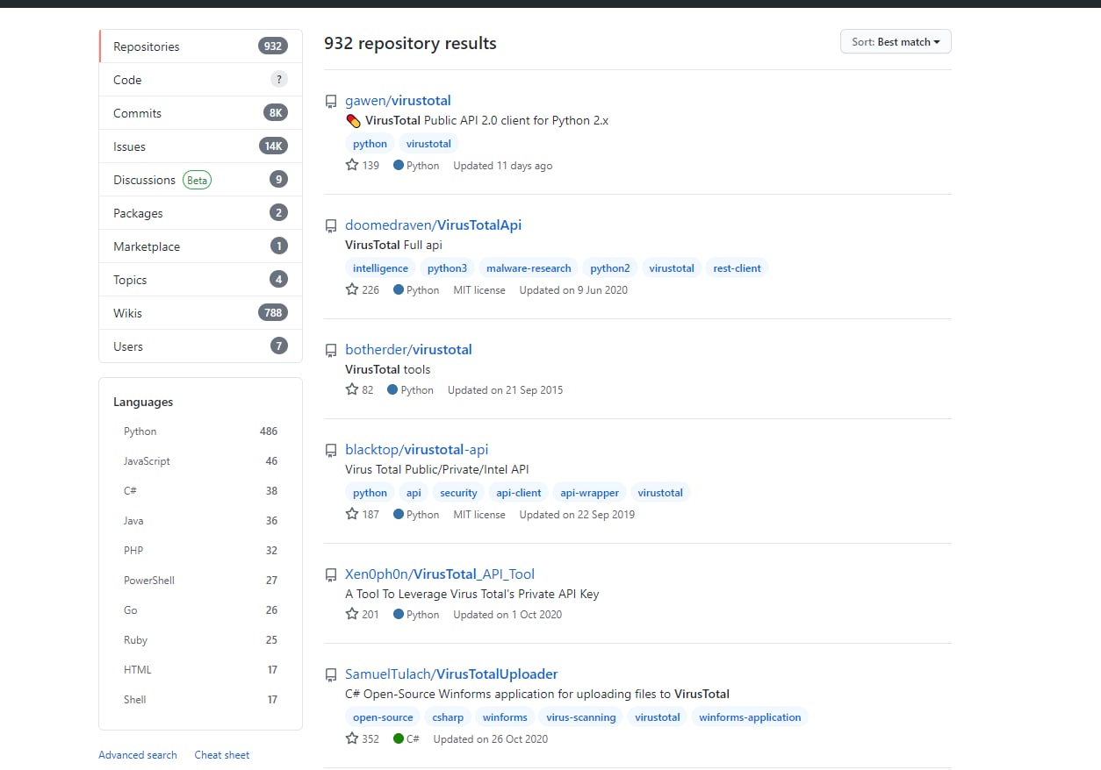Click the api-wrapper topic tag
1101x770 pixels.
tap(590, 493)
